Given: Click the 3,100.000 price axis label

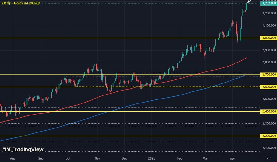Looking at the screenshot, I should pyautogui.click(x=269, y=26).
